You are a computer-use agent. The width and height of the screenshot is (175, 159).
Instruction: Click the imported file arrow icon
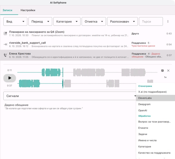[x=5, y=44]
